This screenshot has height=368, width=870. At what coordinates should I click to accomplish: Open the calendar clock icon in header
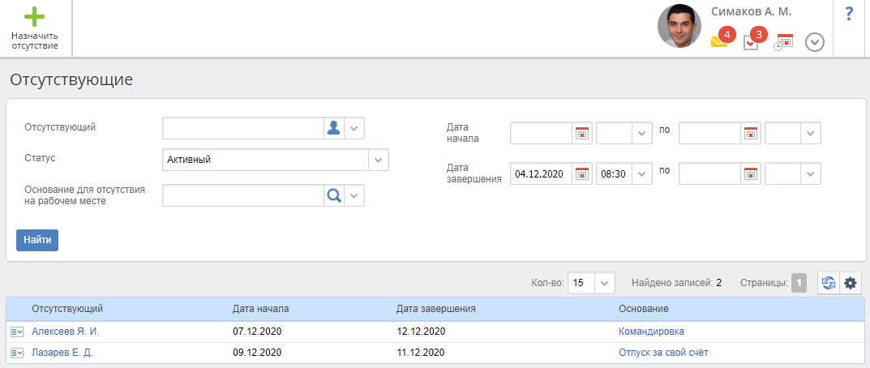pyautogui.click(x=783, y=42)
